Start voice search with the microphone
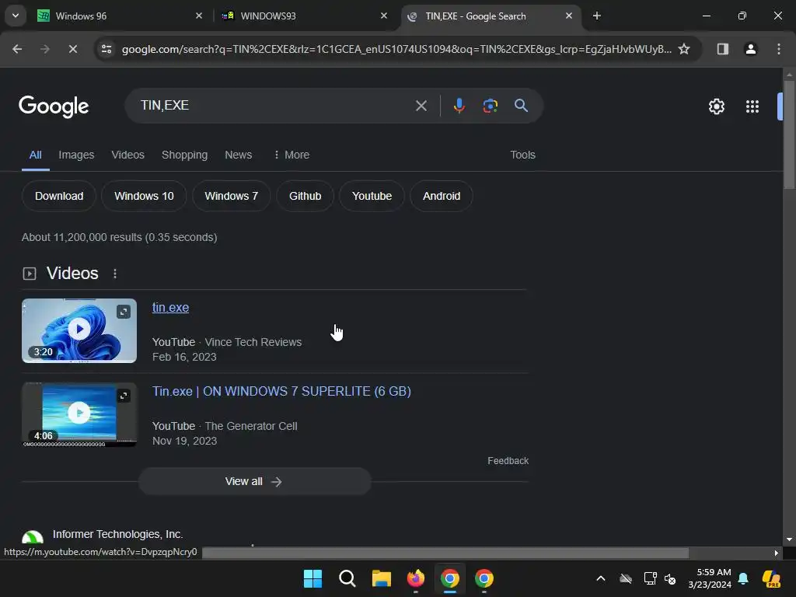The width and height of the screenshot is (796, 597). click(x=459, y=106)
